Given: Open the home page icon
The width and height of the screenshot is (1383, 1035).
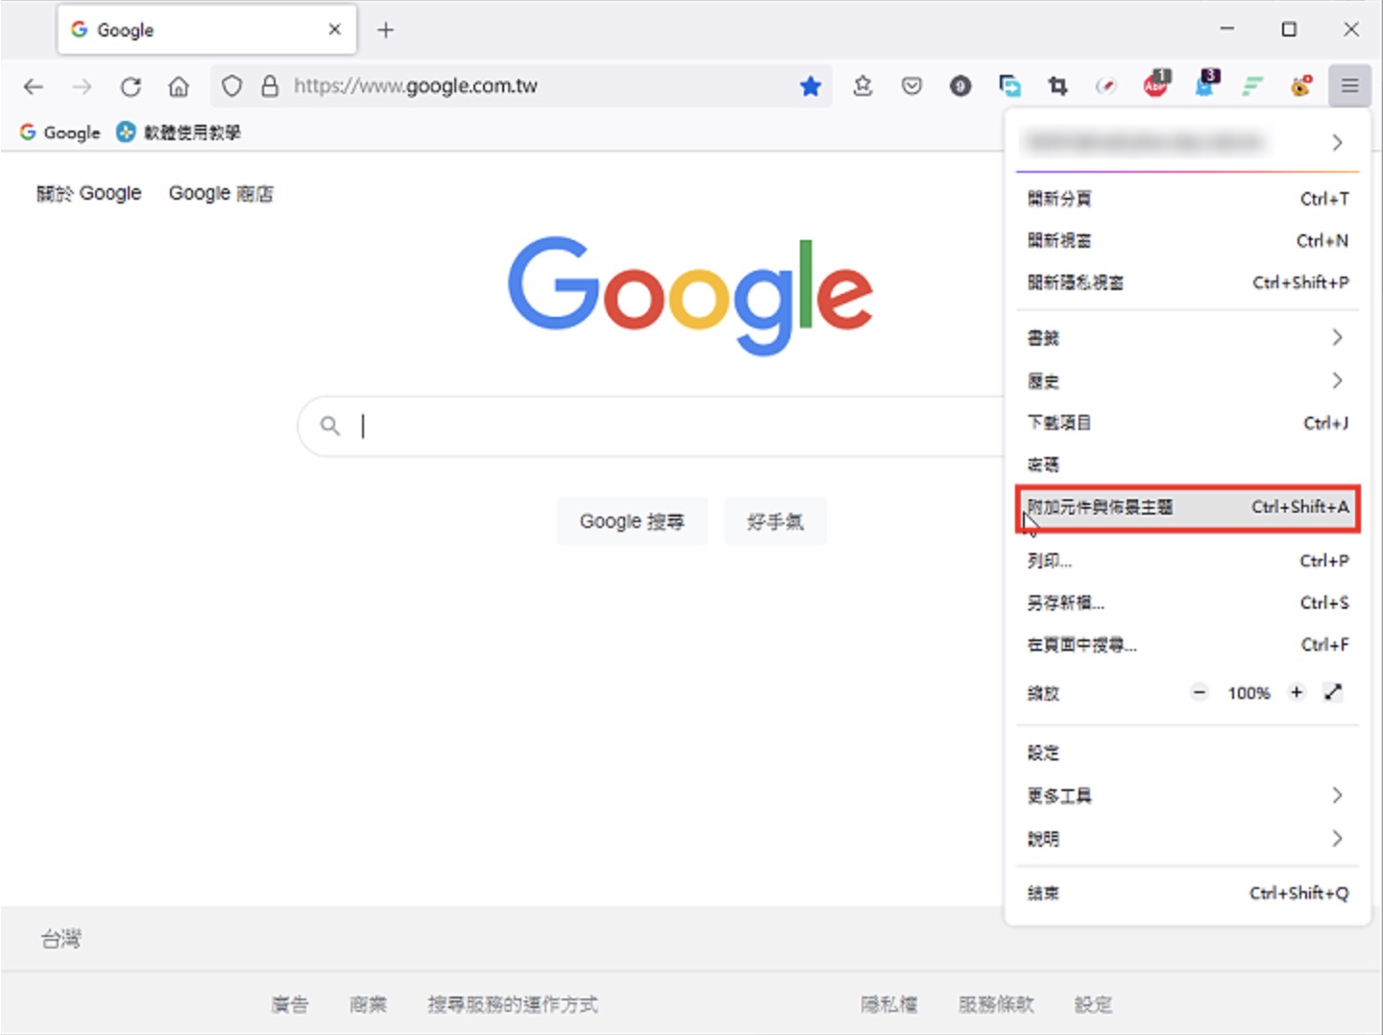Looking at the screenshot, I should point(179,86).
